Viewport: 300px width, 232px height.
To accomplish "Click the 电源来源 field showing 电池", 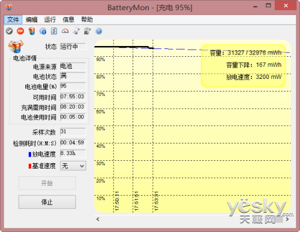I will 73,66.
